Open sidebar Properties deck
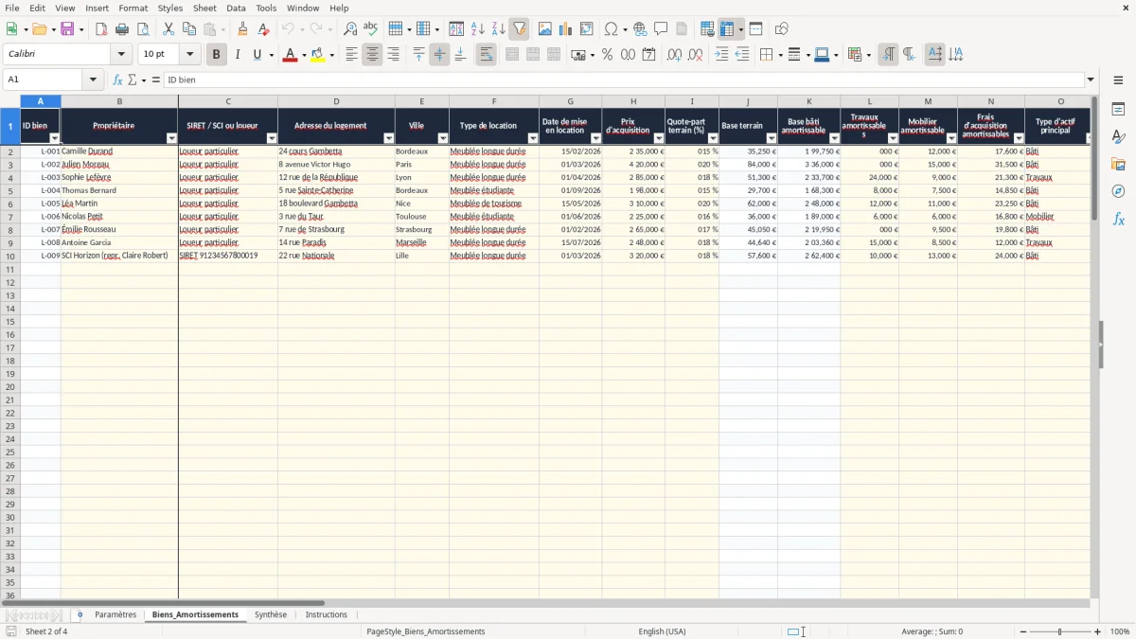Screen dimensions: 1136x639 pyautogui.click(x=1118, y=110)
